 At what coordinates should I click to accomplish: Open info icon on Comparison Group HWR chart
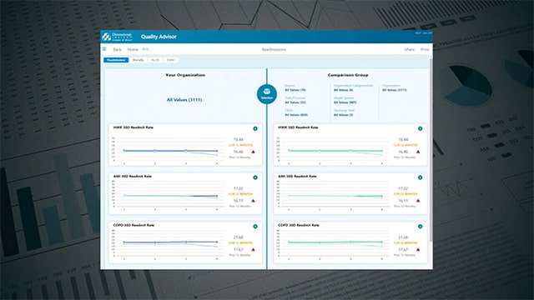click(x=421, y=128)
